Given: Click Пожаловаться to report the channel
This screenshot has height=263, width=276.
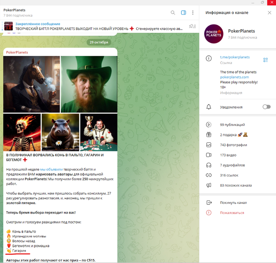Looking at the screenshot, I should [x=232, y=213].
